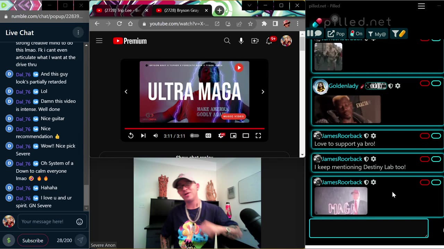
Task: Open pilled.net hamburger menu
Action: [421, 6]
